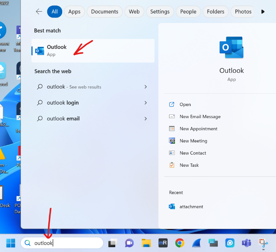The width and height of the screenshot is (276, 252).
Task: Choose New Task action
Action: pyautogui.click(x=189, y=165)
